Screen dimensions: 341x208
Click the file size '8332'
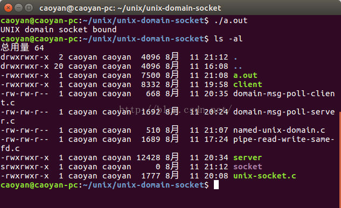151,84
